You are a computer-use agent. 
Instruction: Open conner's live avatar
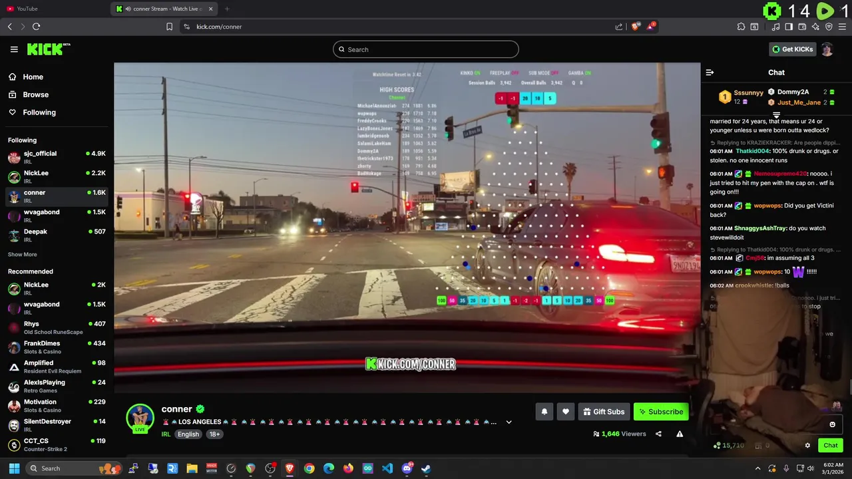pos(140,418)
